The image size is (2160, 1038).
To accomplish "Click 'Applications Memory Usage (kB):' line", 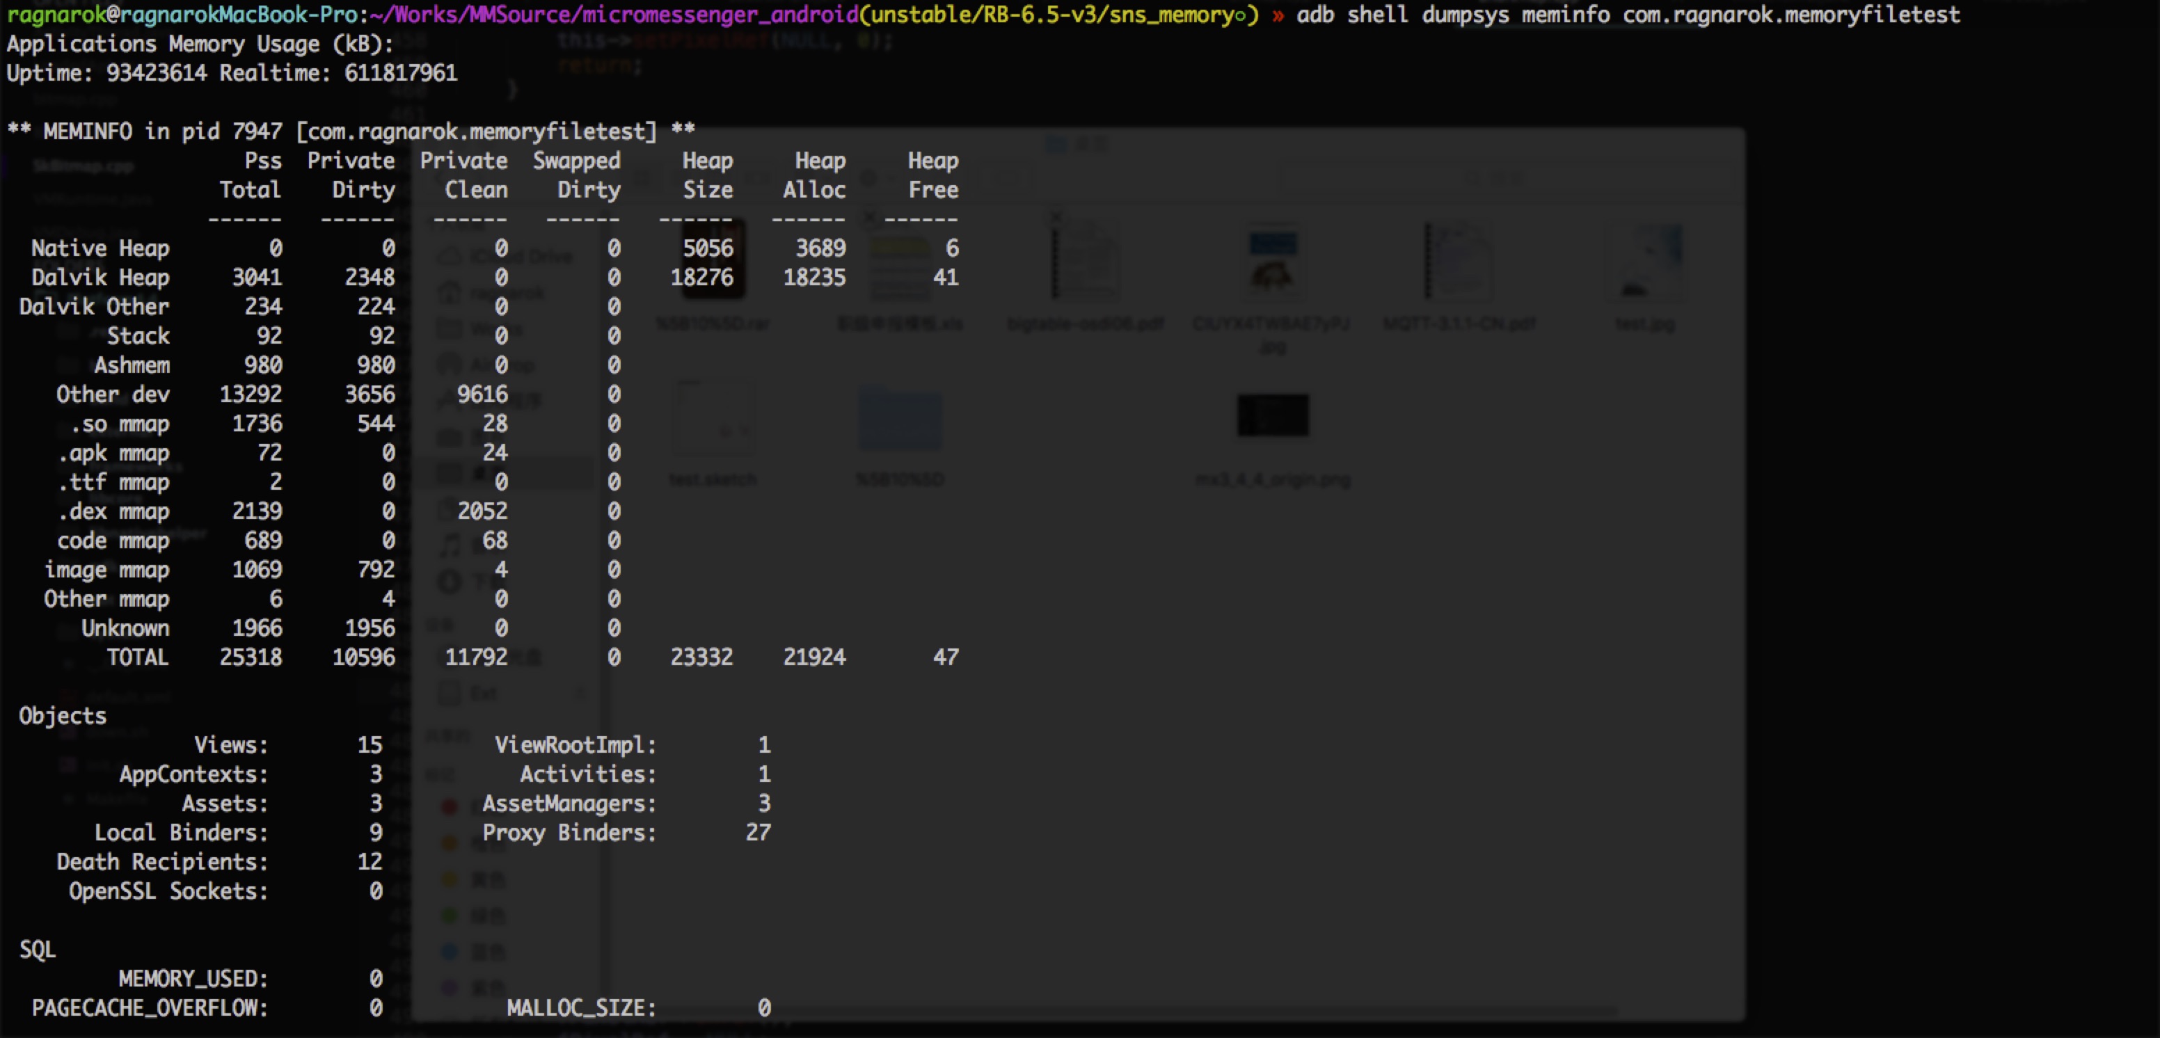I will coord(200,44).
